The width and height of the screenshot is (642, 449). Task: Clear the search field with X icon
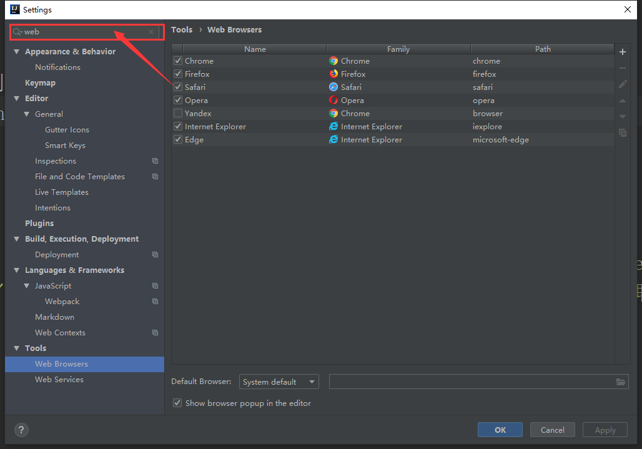tap(151, 32)
